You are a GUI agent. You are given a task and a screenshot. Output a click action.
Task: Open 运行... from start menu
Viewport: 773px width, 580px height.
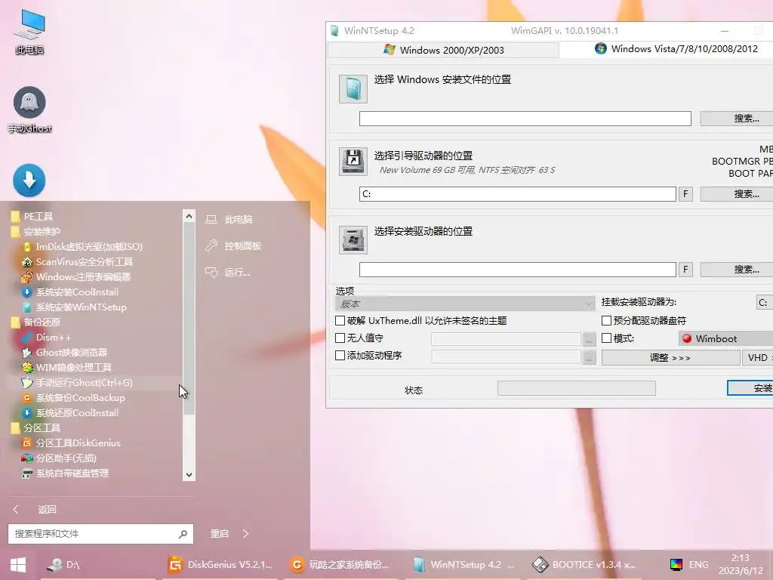pos(228,272)
